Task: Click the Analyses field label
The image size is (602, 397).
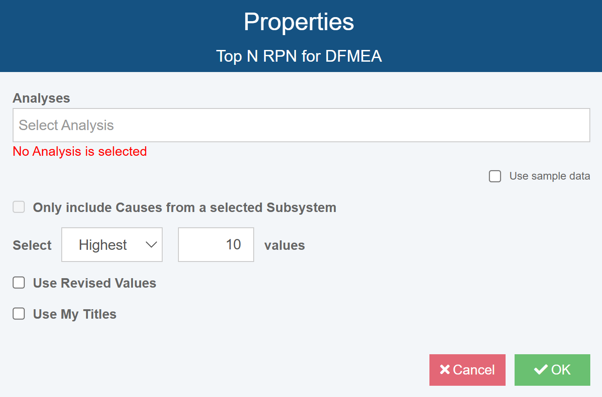Action: (x=41, y=98)
